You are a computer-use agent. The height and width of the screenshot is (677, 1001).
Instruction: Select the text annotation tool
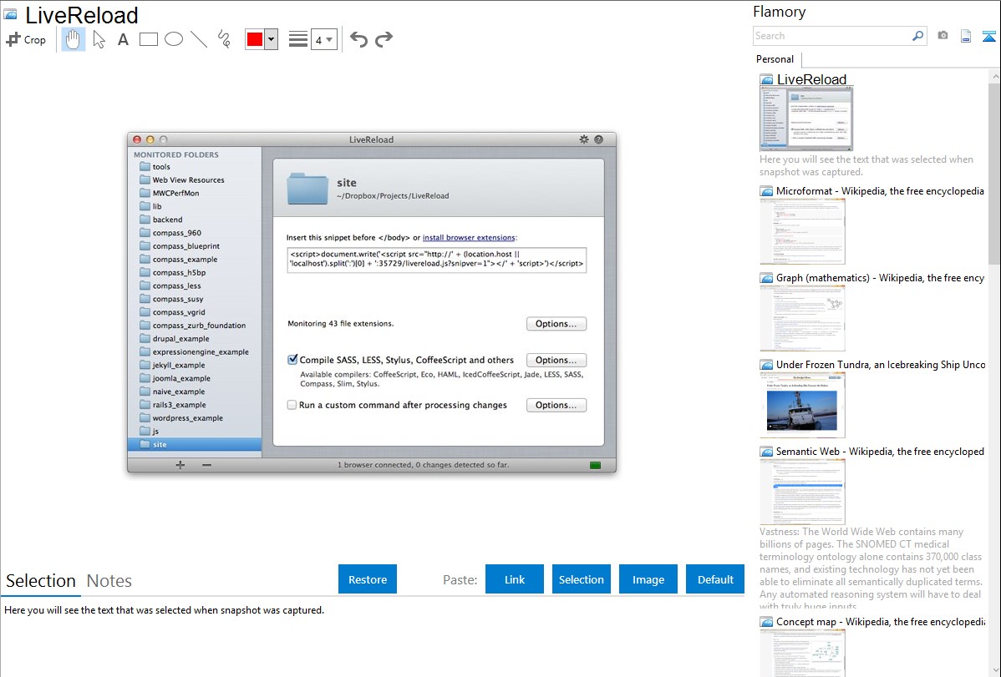pos(123,39)
